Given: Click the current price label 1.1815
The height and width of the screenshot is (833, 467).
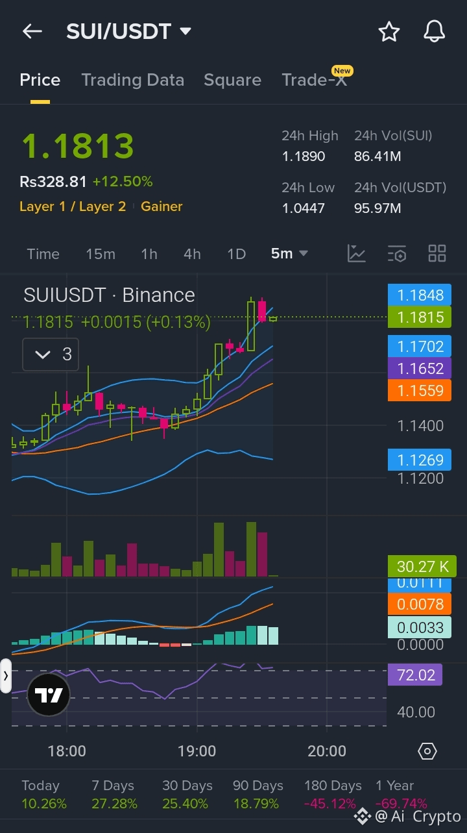Looking at the screenshot, I should point(420,317).
